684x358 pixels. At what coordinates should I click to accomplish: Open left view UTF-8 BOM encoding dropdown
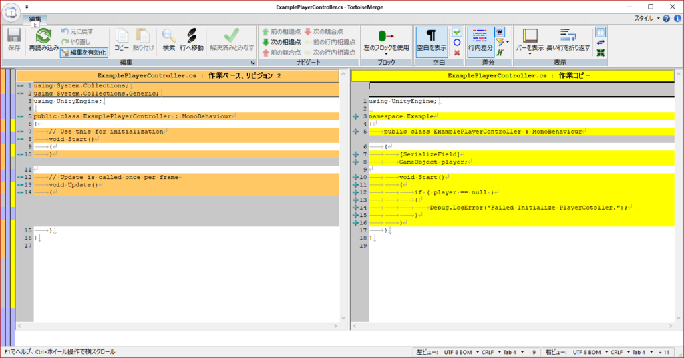click(x=462, y=352)
